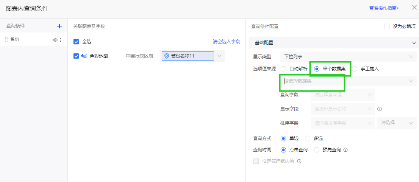The image size is (419, 182).
Task: Enable the 设为必填项 checkbox
Action: pyautogui.click(x=387, y=26)
